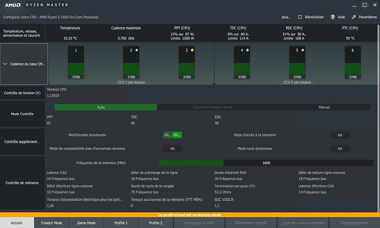Click Copie des valeurs actuelles button

(x=303, y=223)
